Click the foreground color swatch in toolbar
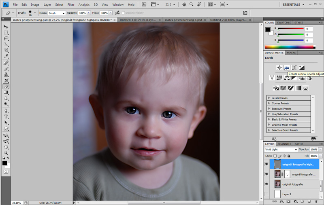 5,163
